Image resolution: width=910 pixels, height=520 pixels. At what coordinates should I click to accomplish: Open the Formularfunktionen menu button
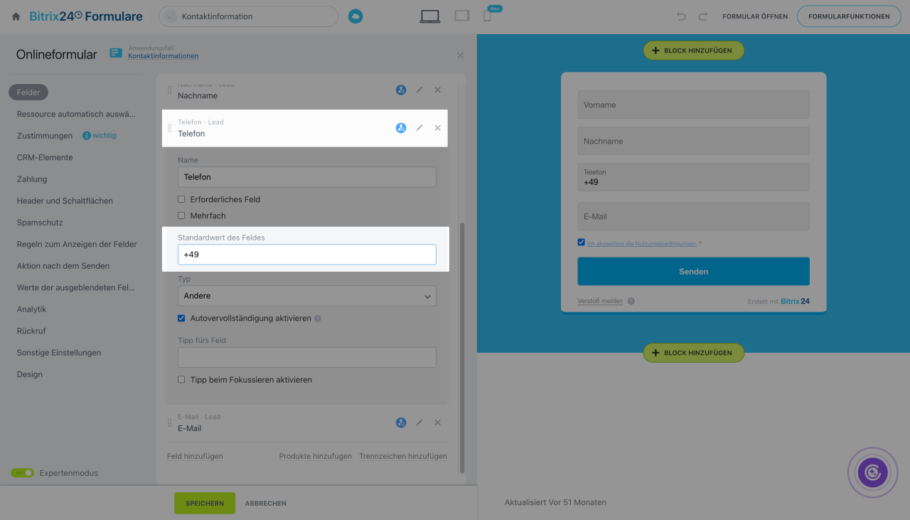pyautogui.click(x=849, y=16)
